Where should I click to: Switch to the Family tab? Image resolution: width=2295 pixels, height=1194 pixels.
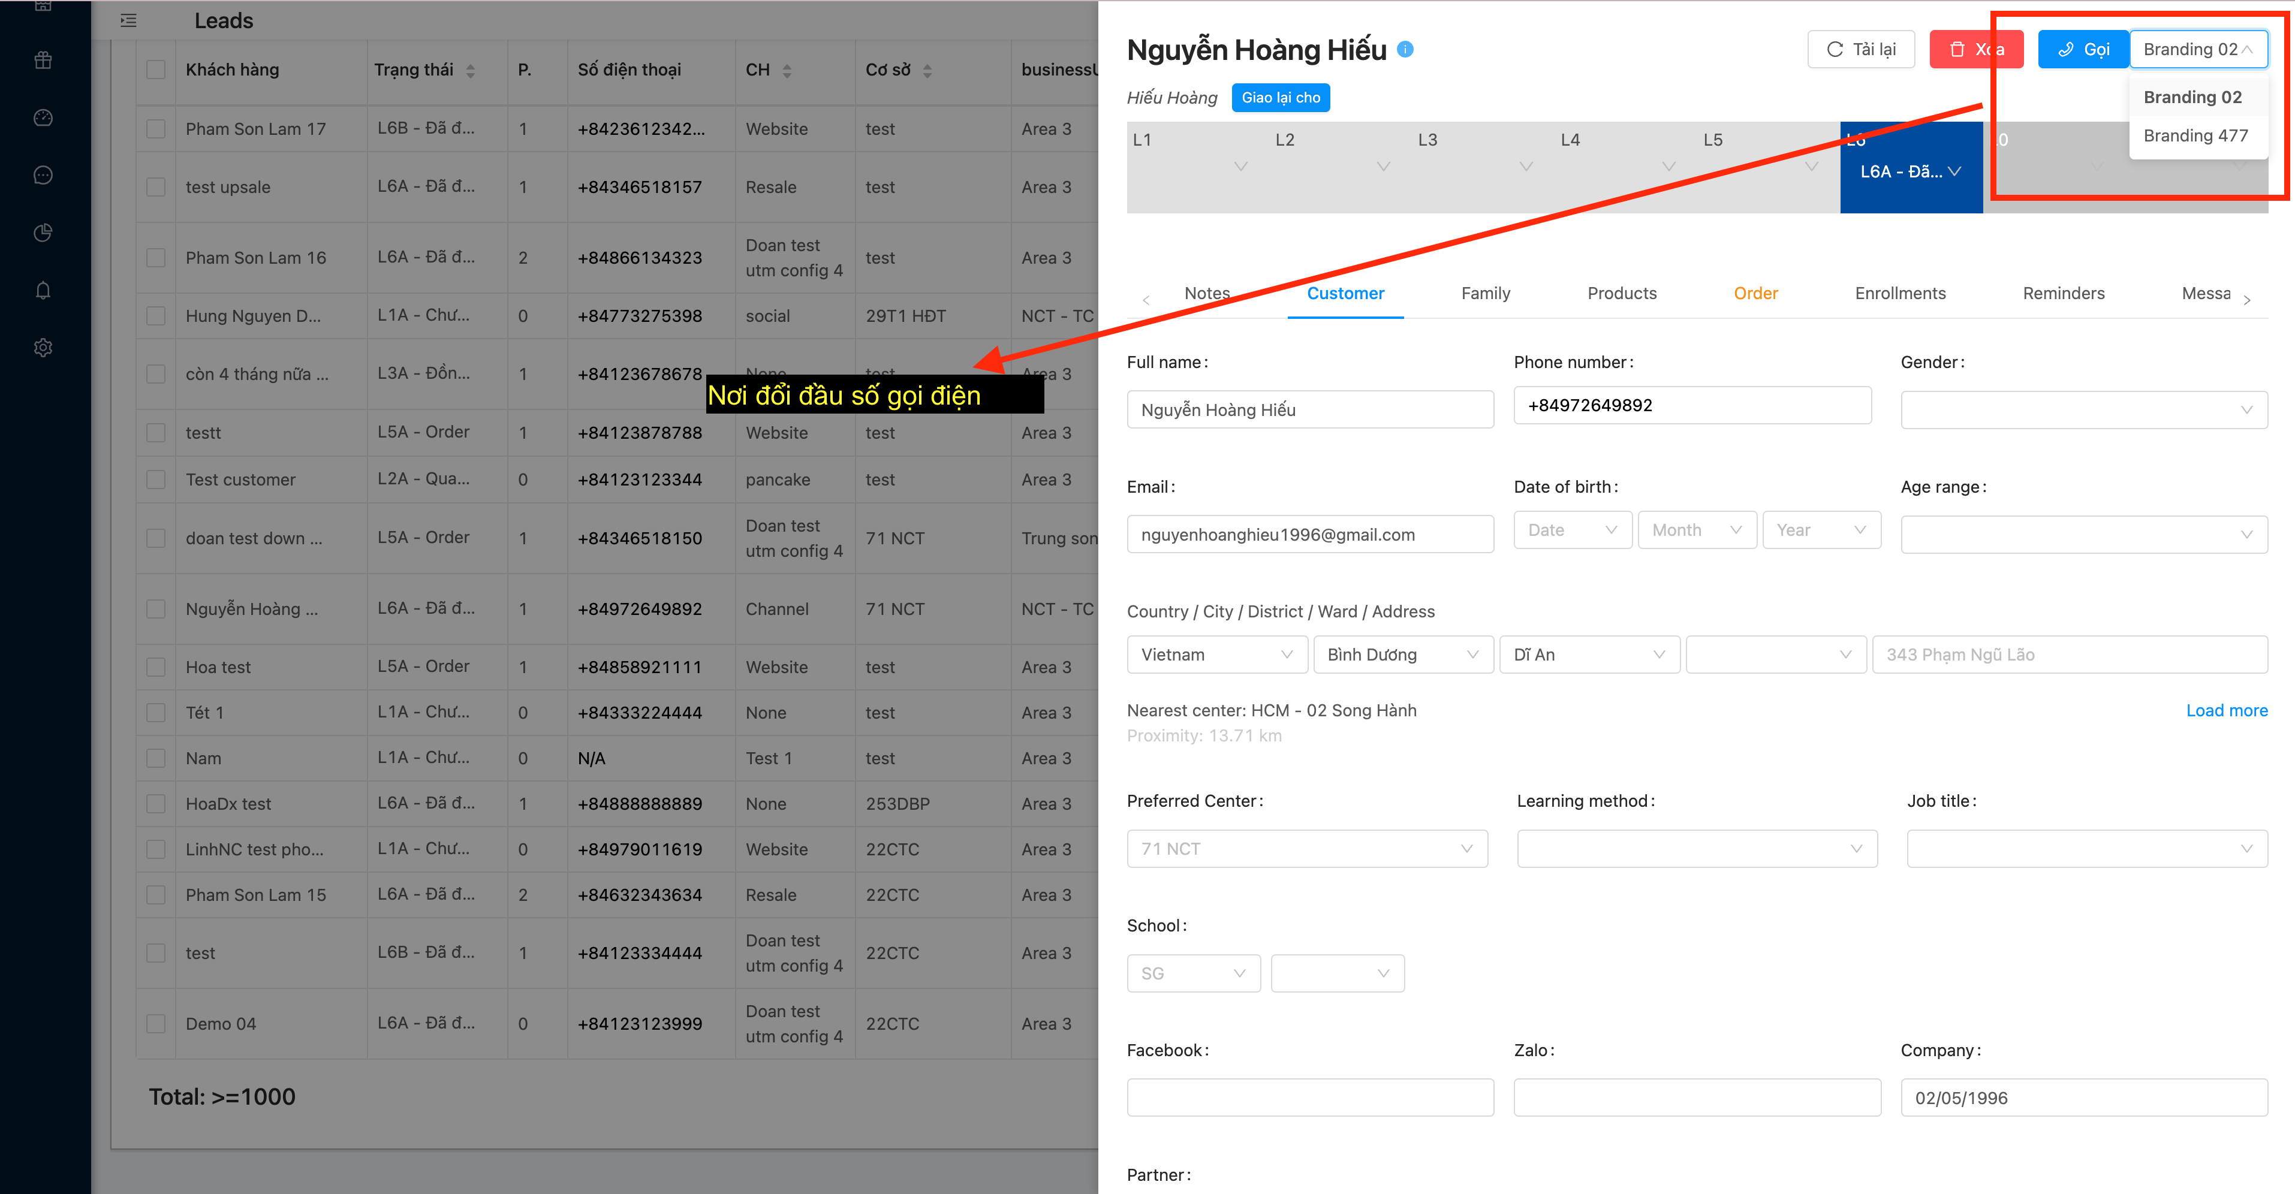tap(1485, 293)
